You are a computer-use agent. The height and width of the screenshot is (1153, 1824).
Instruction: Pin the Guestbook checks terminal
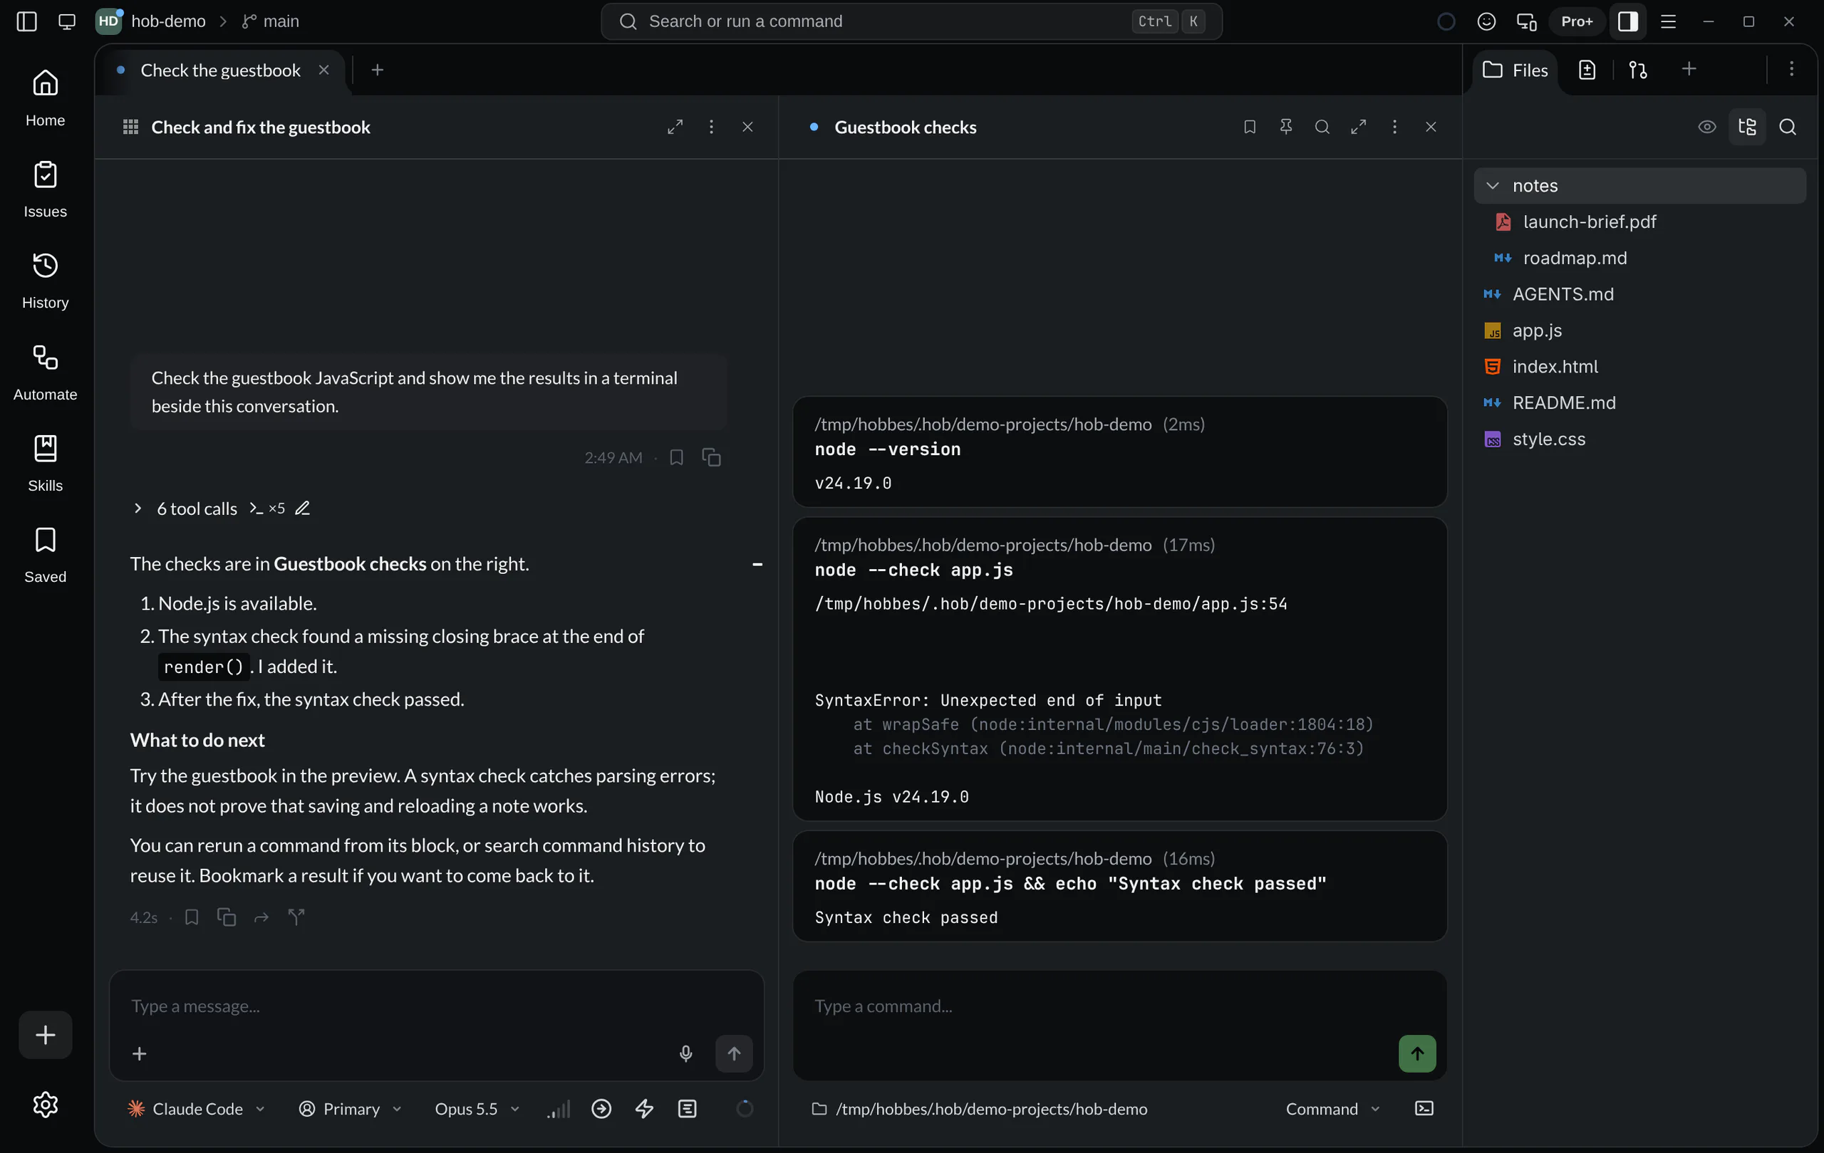pyautogui.click(x=1285, y=127)
